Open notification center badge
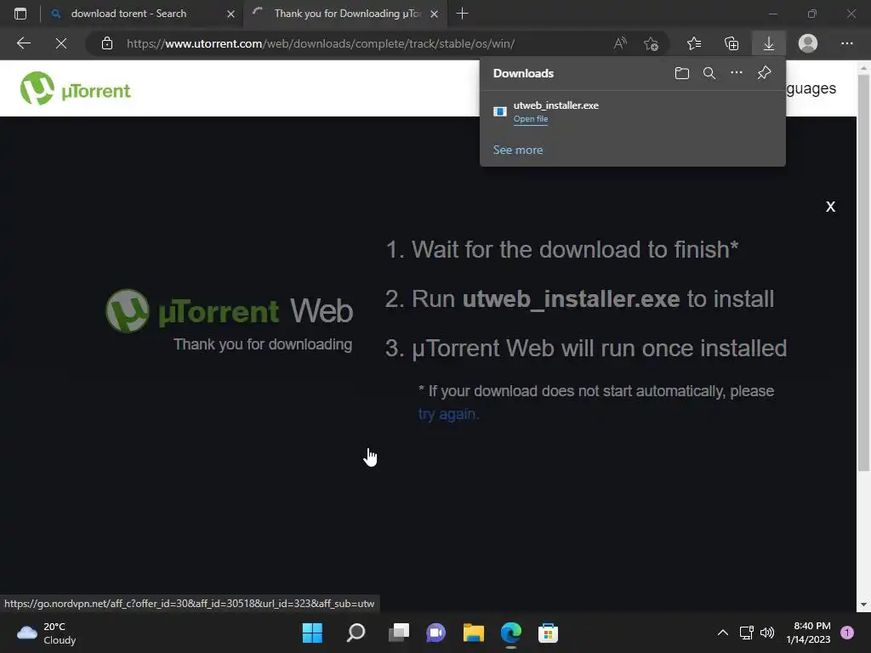 pyautogui.click(x=847, y=633)
